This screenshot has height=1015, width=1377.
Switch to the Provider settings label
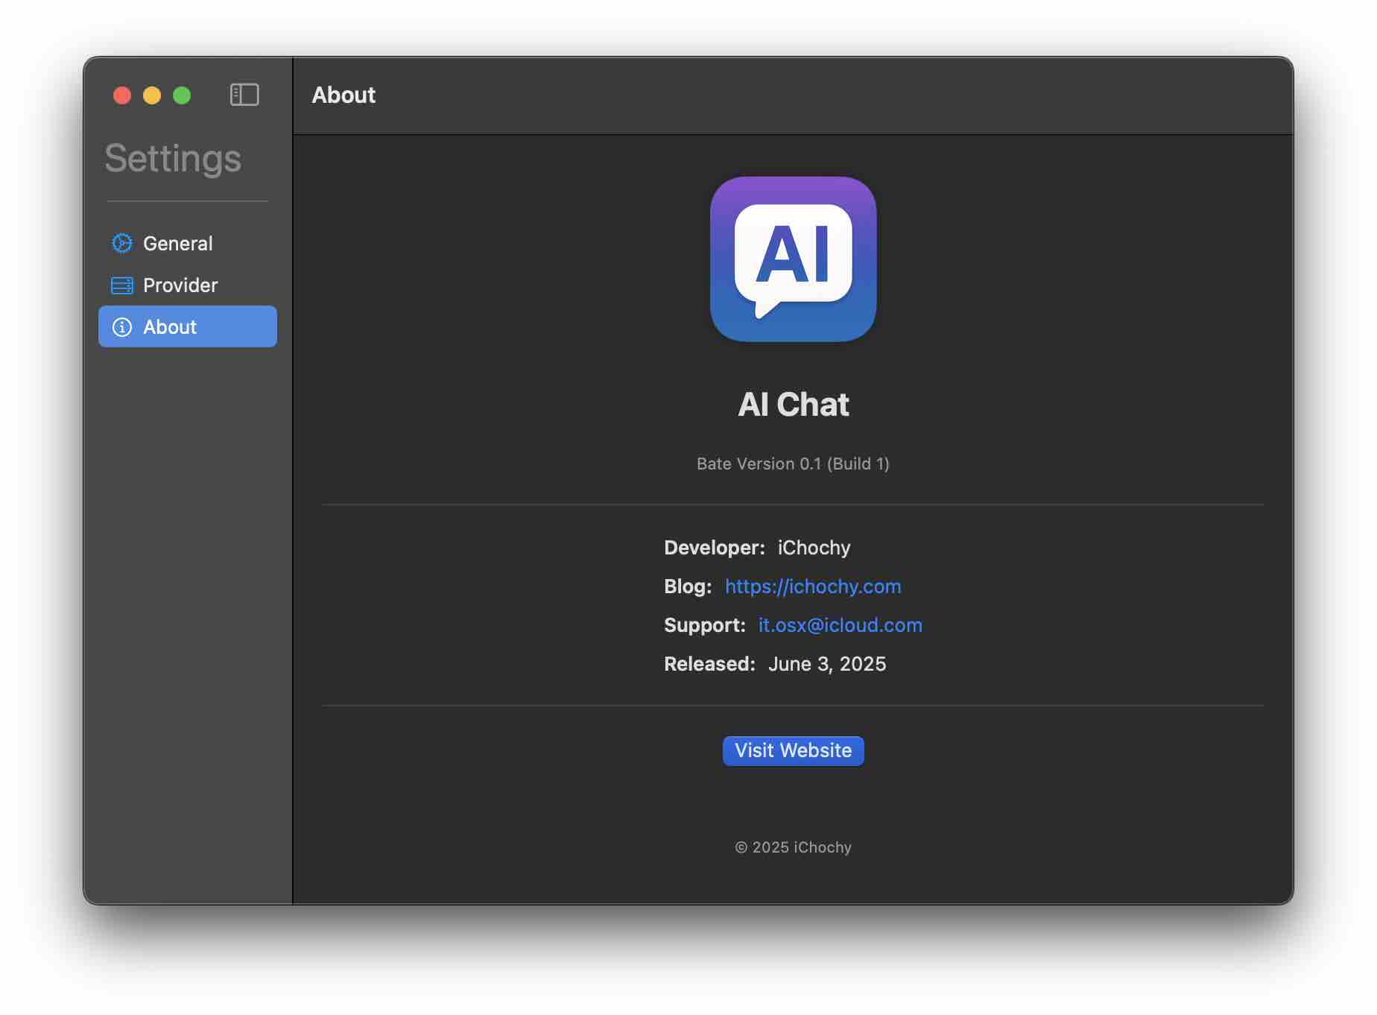[x=180, y=285]
